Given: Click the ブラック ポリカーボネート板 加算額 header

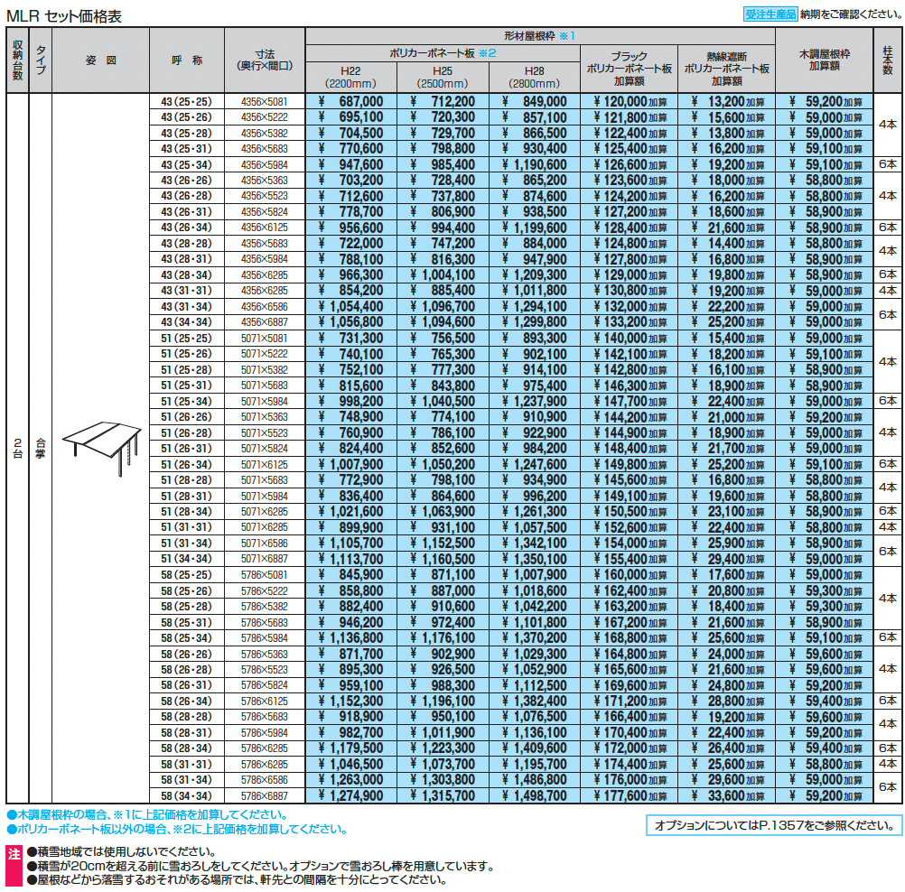Looking at the screenshot, I should [629, 68].
